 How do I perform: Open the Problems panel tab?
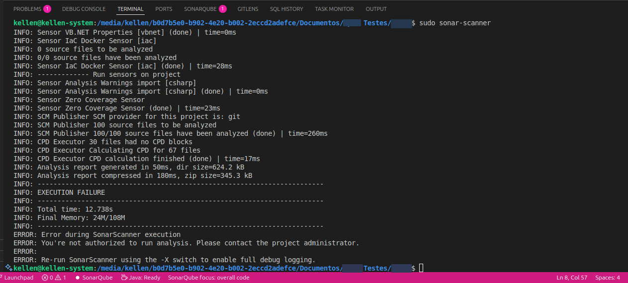tap(27, 9)
